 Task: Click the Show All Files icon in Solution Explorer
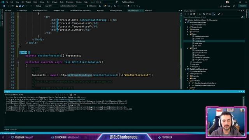coord(210,14)
